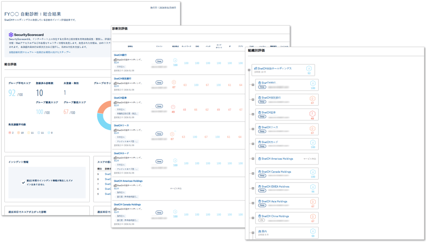426x242 pixels.
Task: Click Deep tag on SkatCHカード tree card
Action: click(262, 146)
